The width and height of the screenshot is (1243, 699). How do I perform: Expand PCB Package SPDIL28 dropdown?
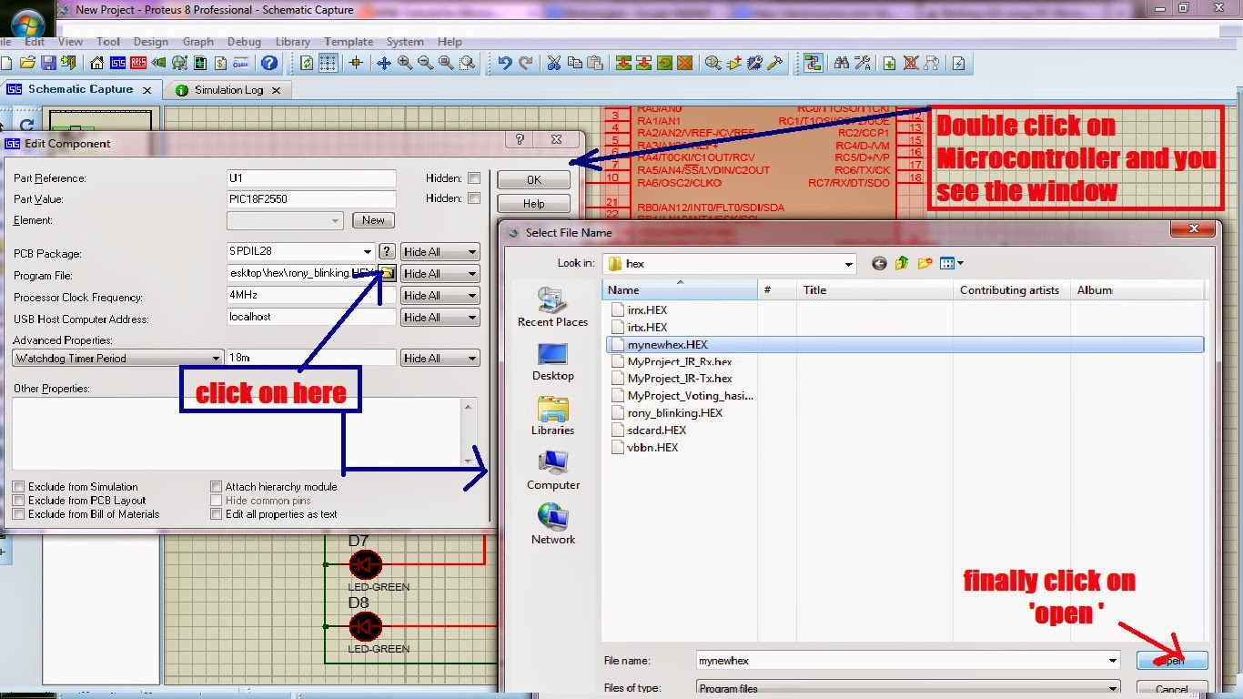pos(368,252)
